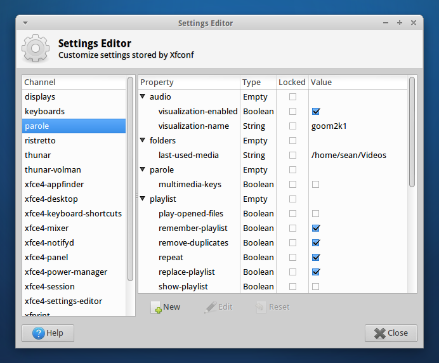Click the Property column header
439x363 pixels.
point(189,82)
